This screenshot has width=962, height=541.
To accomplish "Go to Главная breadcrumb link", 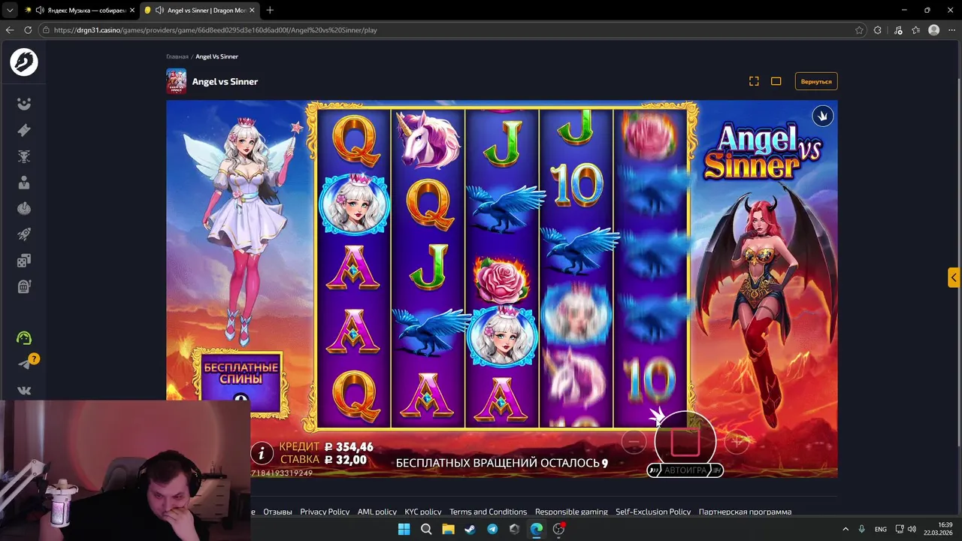I will (177, 56).
